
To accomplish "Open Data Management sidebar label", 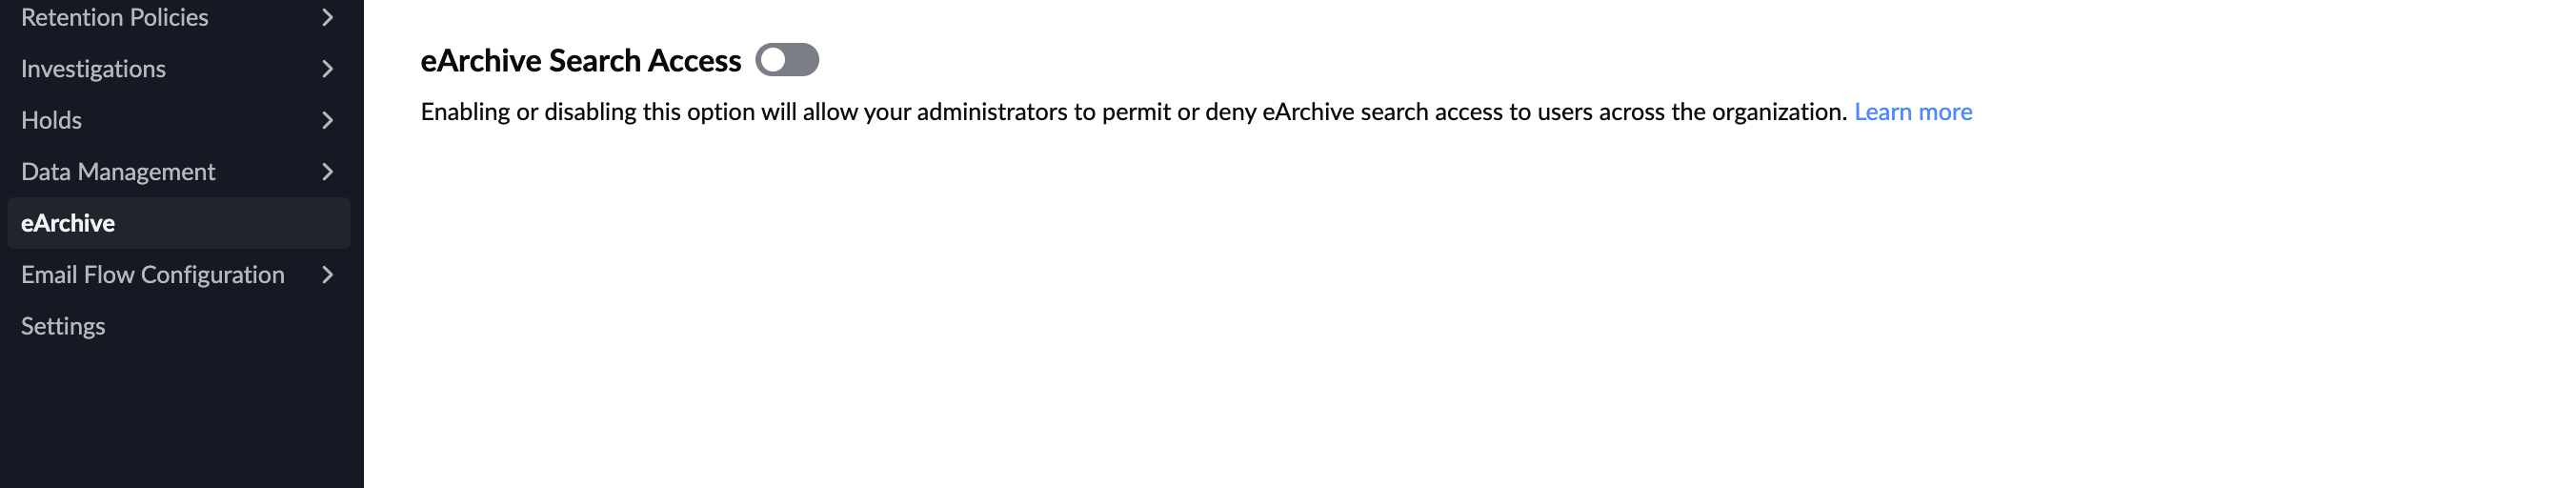I will pos(118,172).
